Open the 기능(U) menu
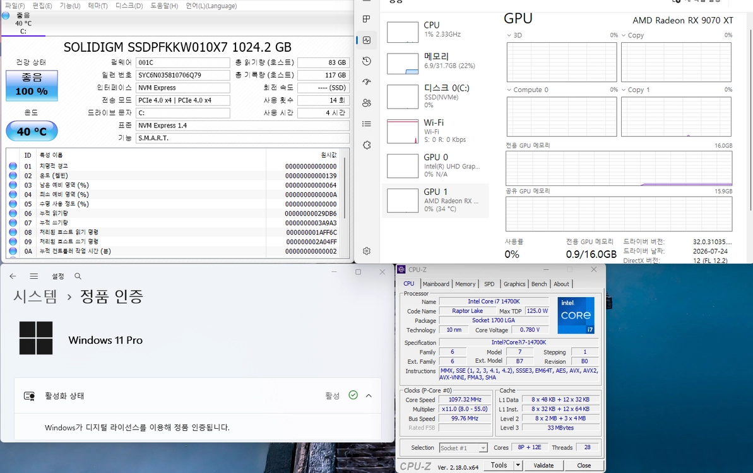The image size is (753, 473). point(70,6)
